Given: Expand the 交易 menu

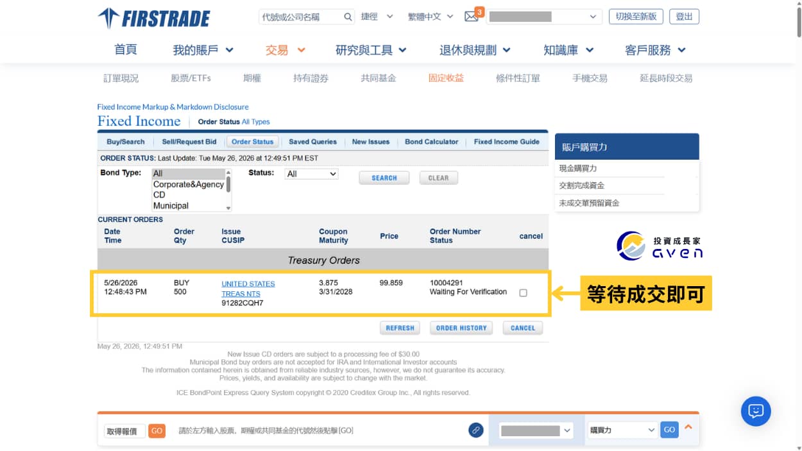Looking at the screenshot, I should click(x=286, y=50).
